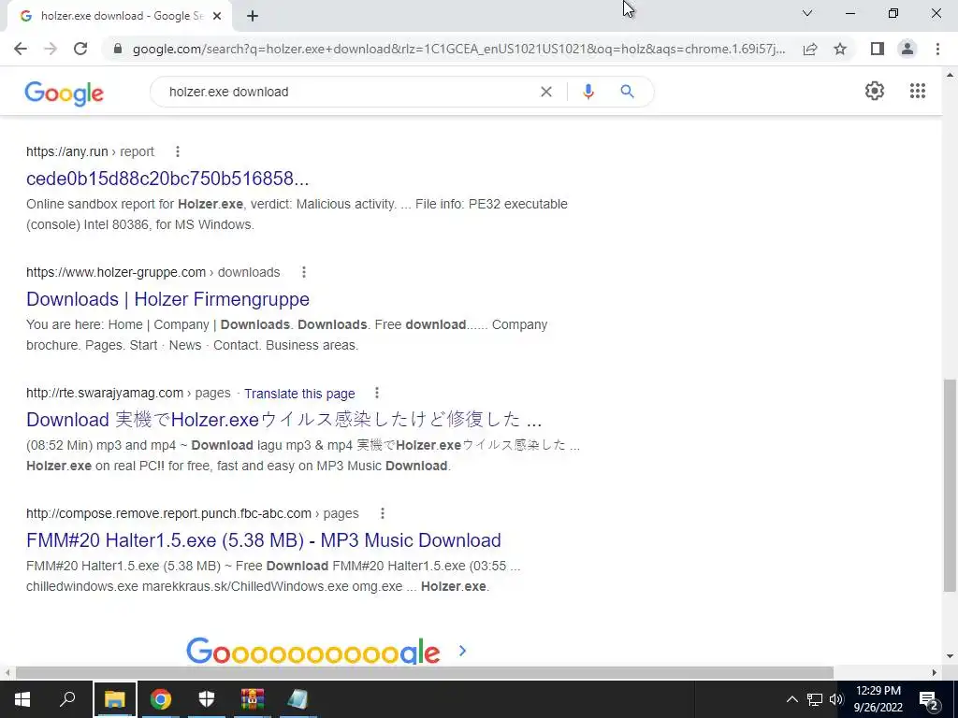Open Downloads | Holzer Firmengruppe link

tap(168, 299)
